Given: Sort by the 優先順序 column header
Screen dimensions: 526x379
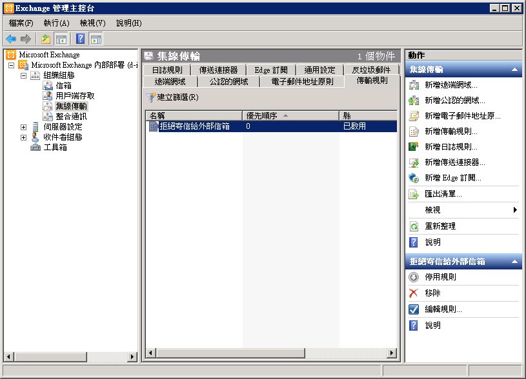Looking at the screenshot, I should pyautogui.click(x=290, y=116).
